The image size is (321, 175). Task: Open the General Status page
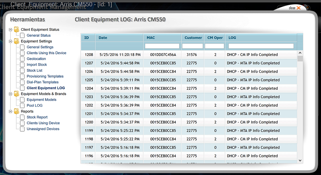(x=39, y=35)
